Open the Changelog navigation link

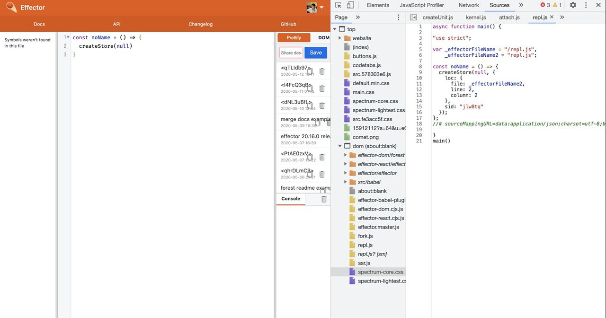(x=201, y=24)
